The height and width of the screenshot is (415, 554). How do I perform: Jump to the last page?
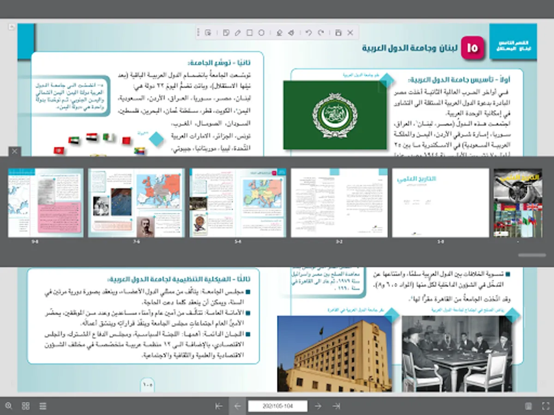pos(336,406)
